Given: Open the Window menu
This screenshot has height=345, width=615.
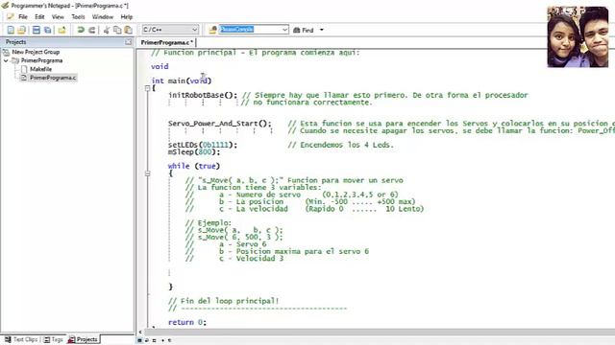Looking at the screenshot, I should [103, 17].
